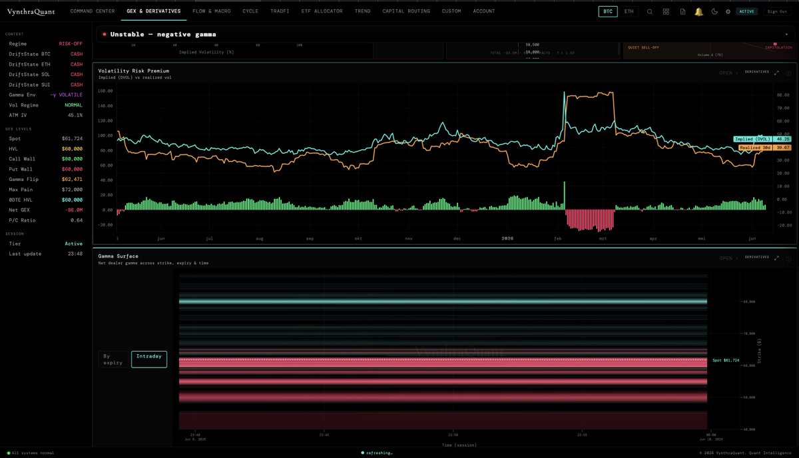Screen dimensions: 799x458
Task: Click the Unstable — negative gamma alert text
Action: [x=162, y=34]
